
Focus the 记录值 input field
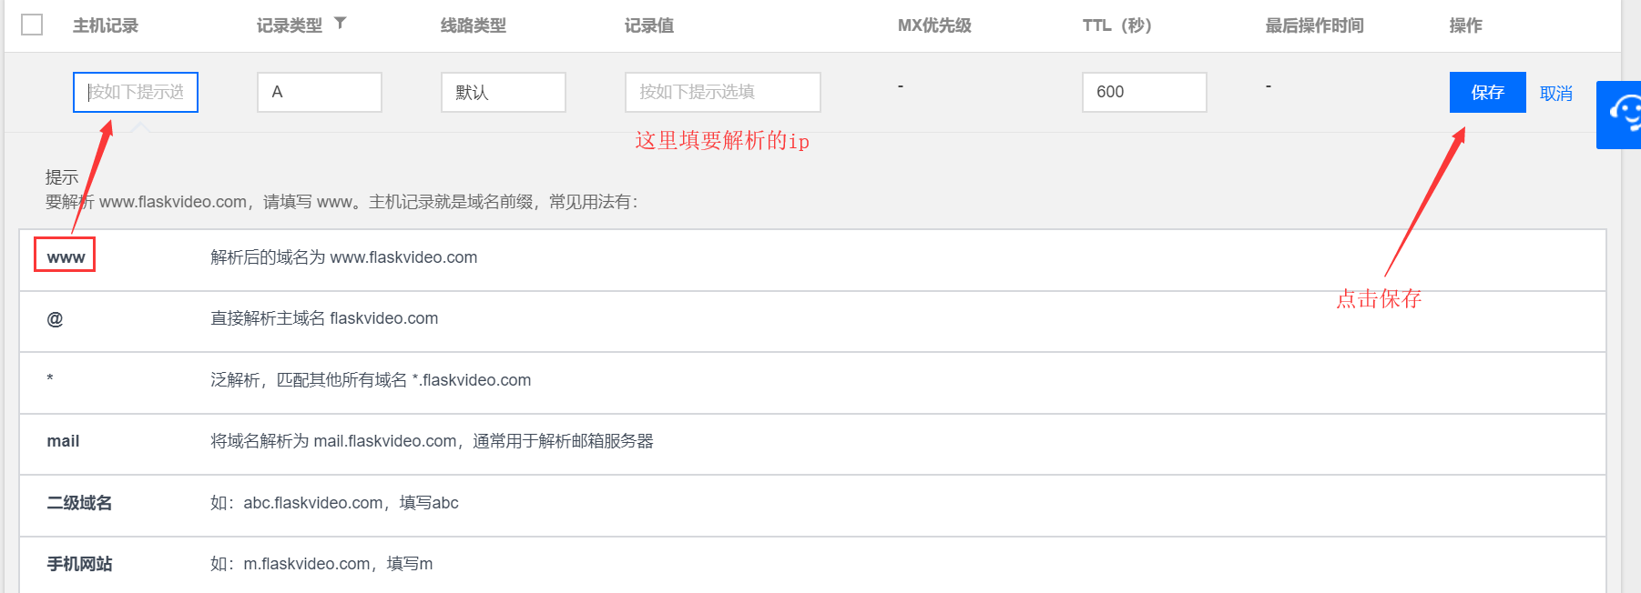click(723, 92)
